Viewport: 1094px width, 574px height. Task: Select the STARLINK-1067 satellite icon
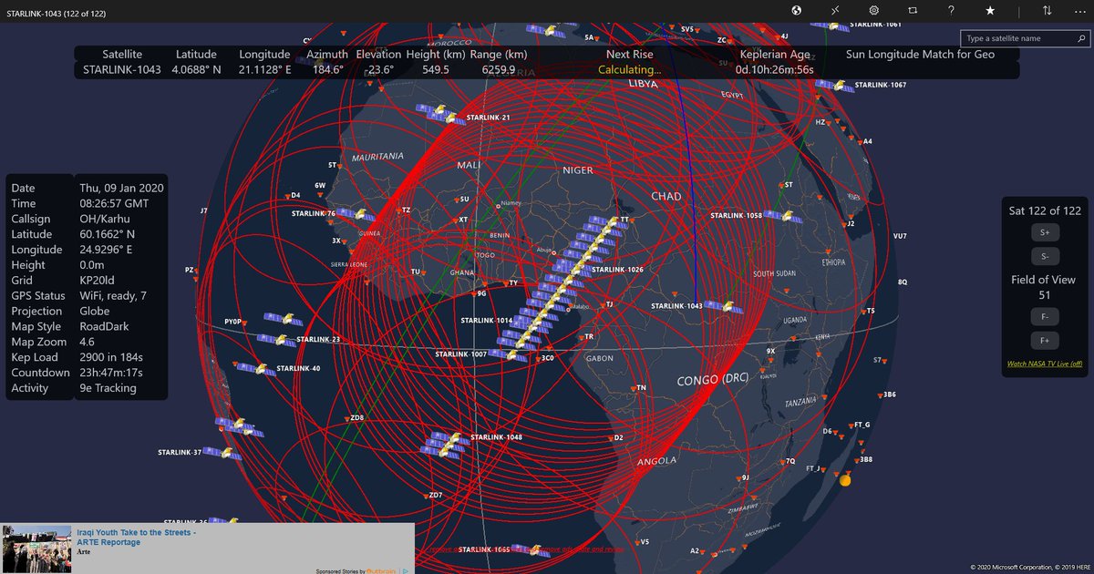coord(833,85)
